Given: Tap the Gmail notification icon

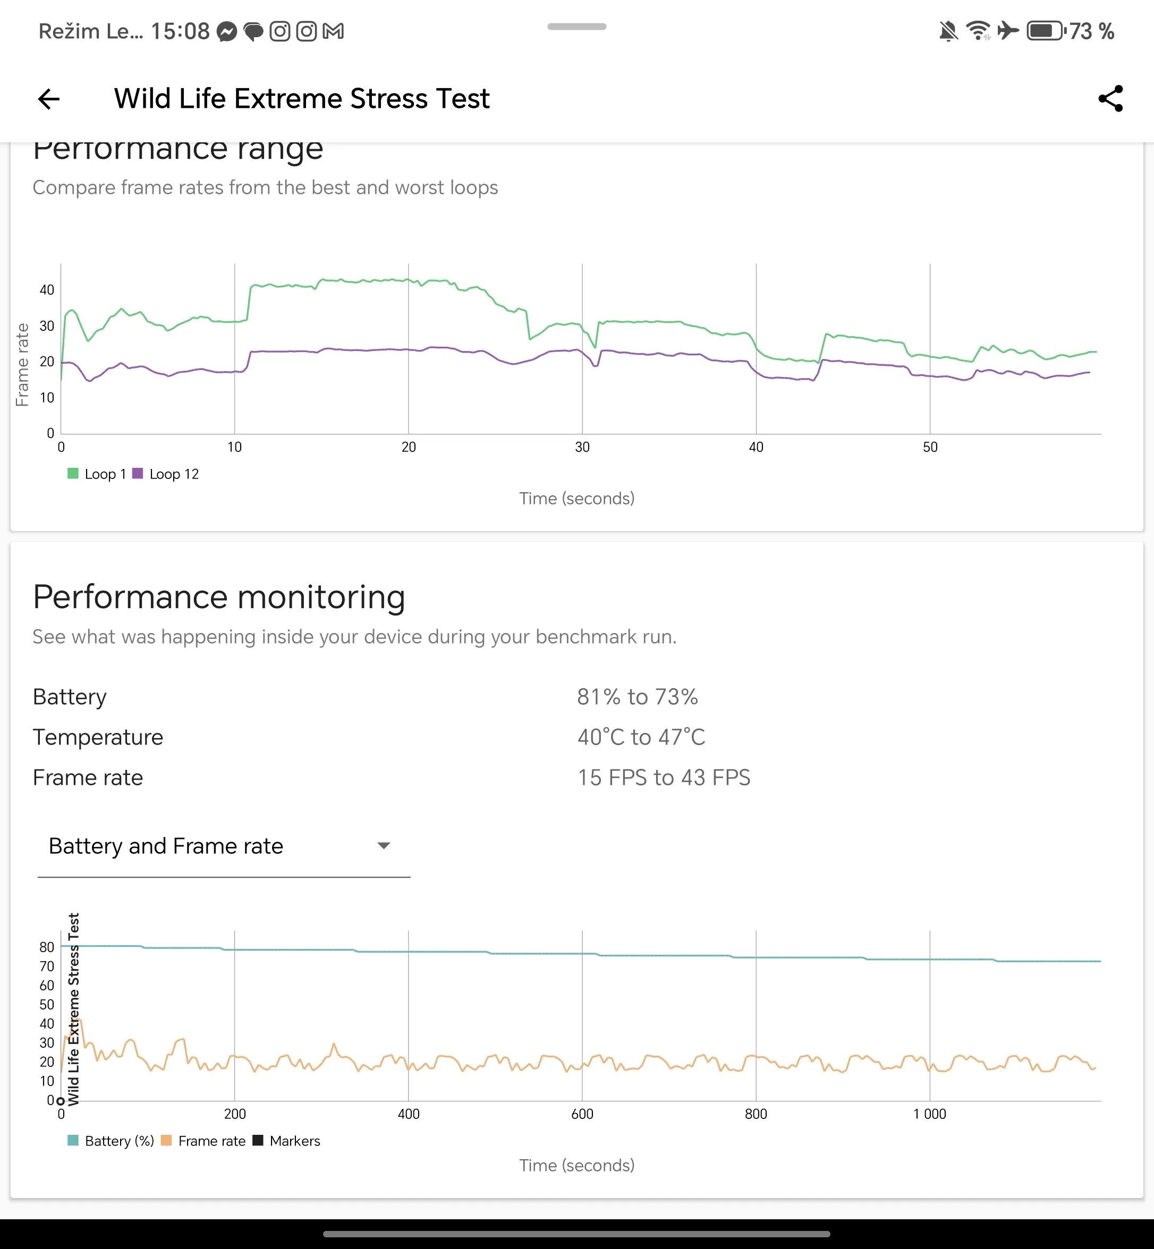Looking at the screenshot, I should [x=334, y=31].
